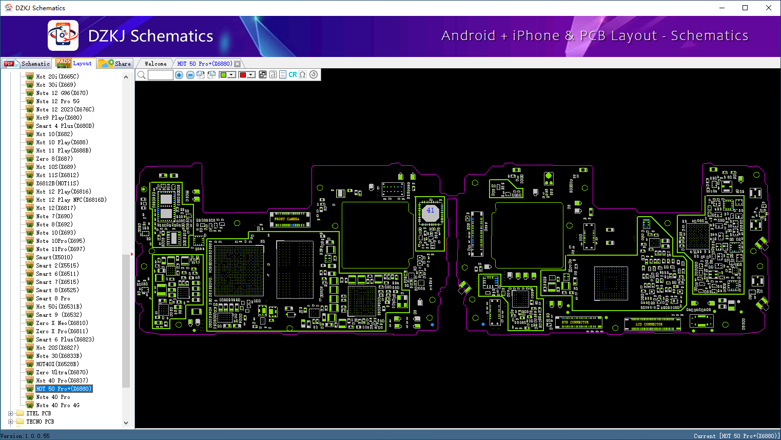Open Hot 20i(X665C) in the tree
Screen dimensions: 781x440
click(57, 76)
